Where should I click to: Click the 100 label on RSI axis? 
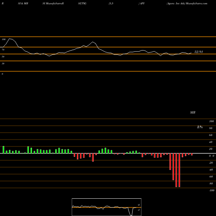tap(3, 39)
